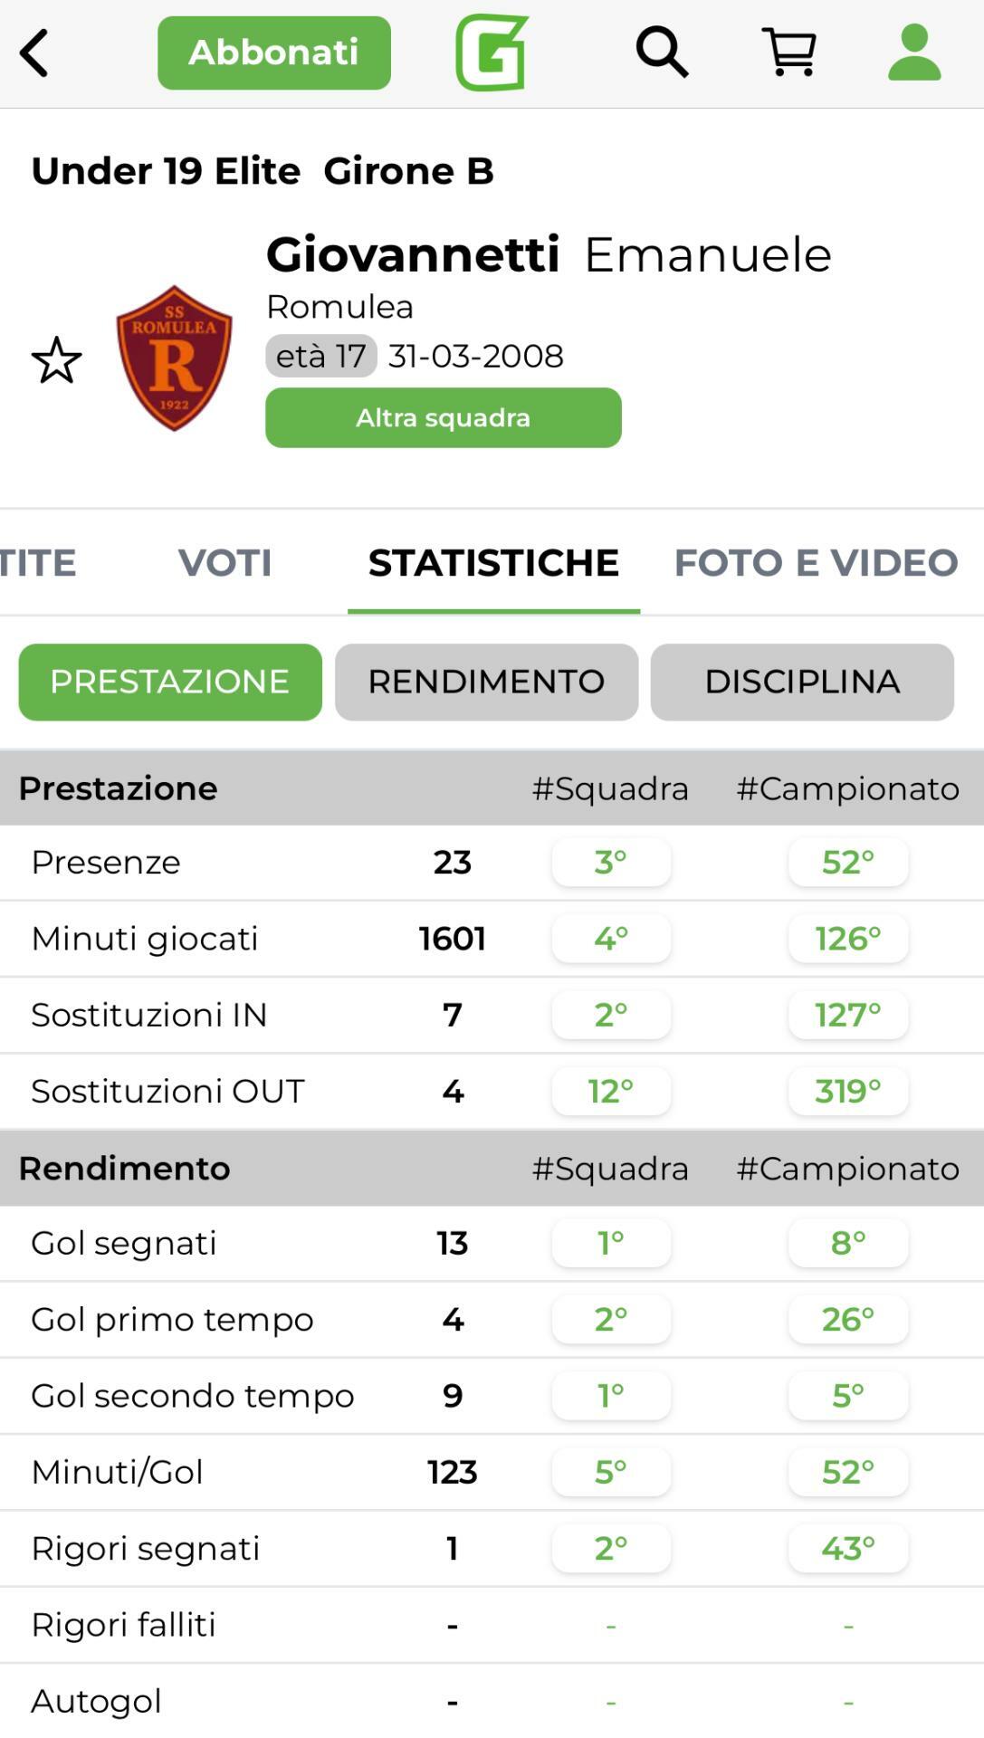Screen dimensions: 984x1738
Task: Tap the Altra squadra button
Action: 443,417
